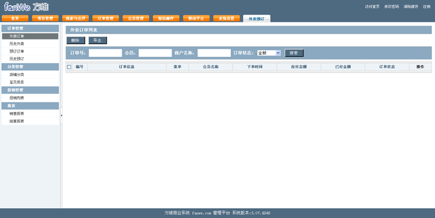Focus the 会员 input field
435x218 pixels.
(155, 53)
